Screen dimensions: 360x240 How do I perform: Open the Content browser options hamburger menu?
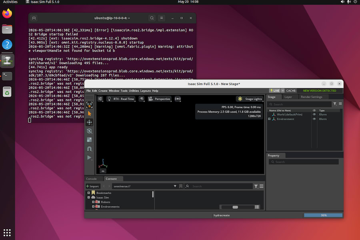(262, 186)
